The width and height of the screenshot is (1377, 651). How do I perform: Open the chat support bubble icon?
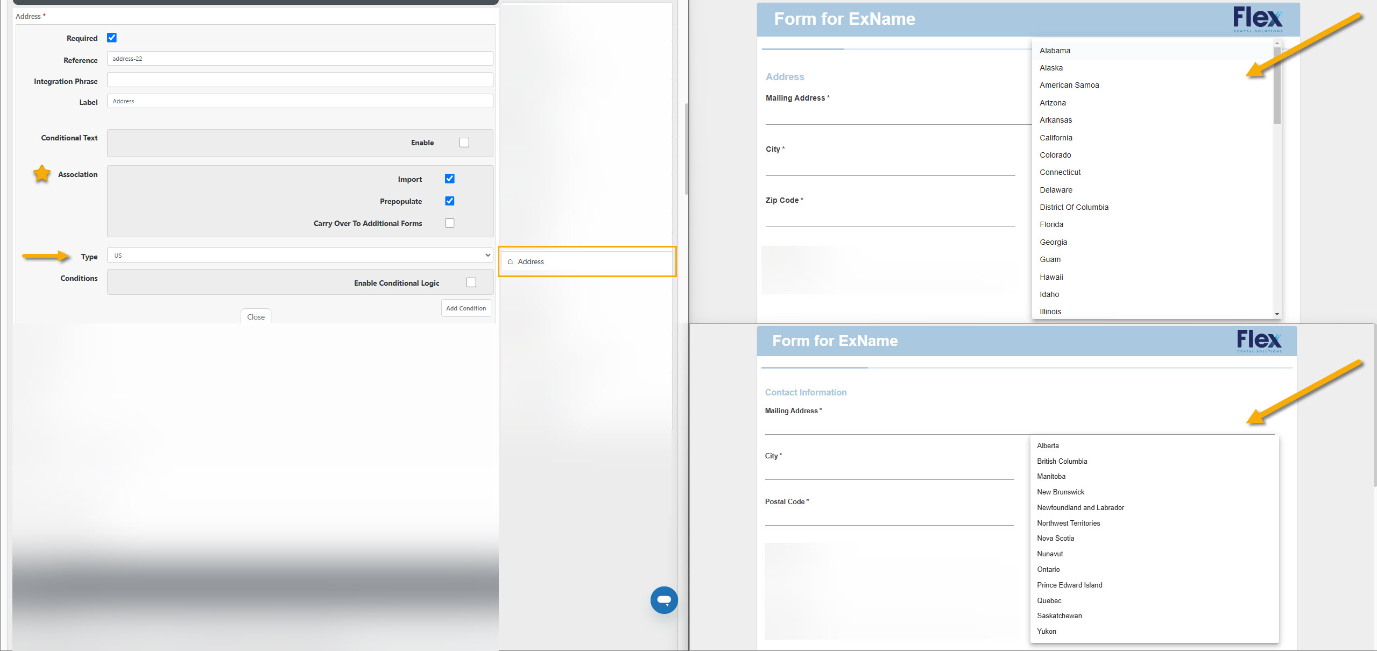tap(664, 600)
